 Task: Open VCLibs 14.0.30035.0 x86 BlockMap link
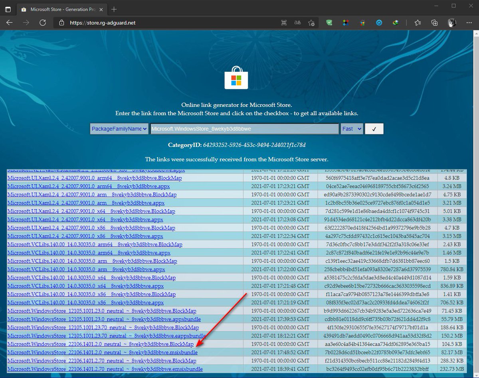coord(91,294)
